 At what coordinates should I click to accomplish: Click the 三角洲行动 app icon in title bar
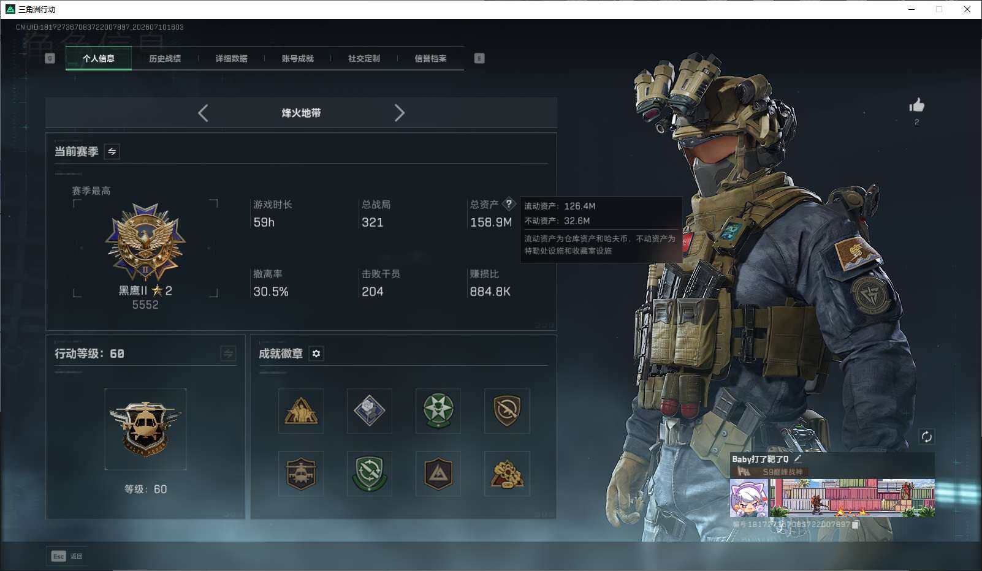click(10, 9)
